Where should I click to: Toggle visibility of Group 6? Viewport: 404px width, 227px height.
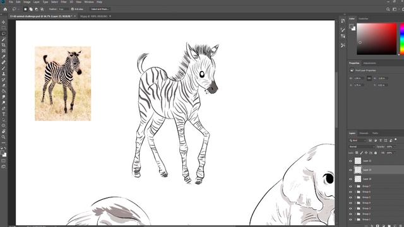pyautogui.click(x=350, y=192)
